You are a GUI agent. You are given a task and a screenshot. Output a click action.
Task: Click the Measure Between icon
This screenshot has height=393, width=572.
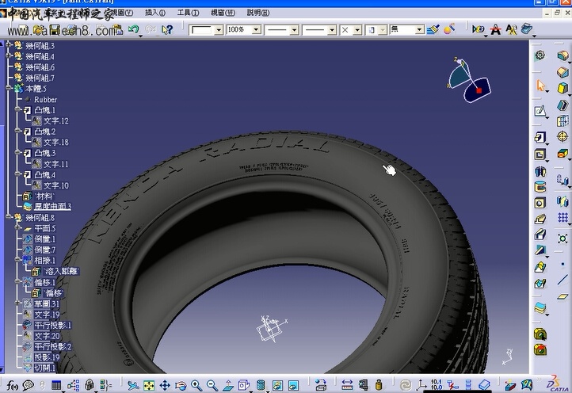(347, 385)
